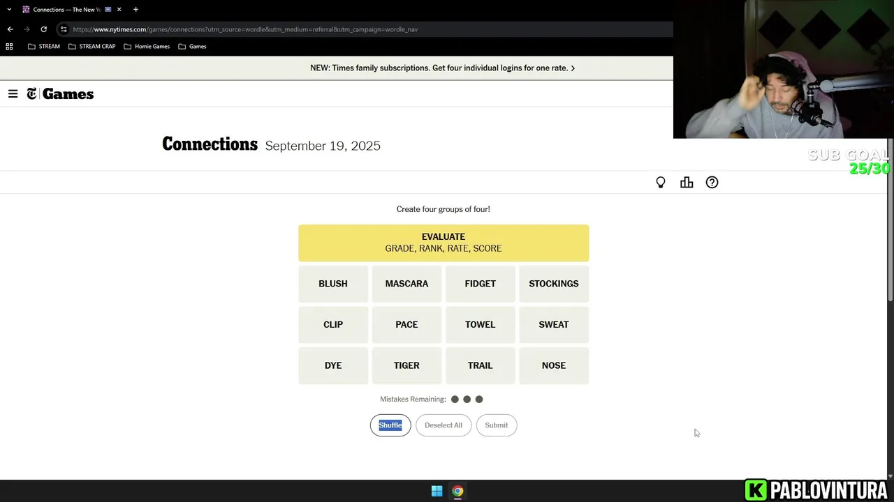Click the NYT Games logo
The height and width of the screenshot is (502, 894).
(60, 94)
